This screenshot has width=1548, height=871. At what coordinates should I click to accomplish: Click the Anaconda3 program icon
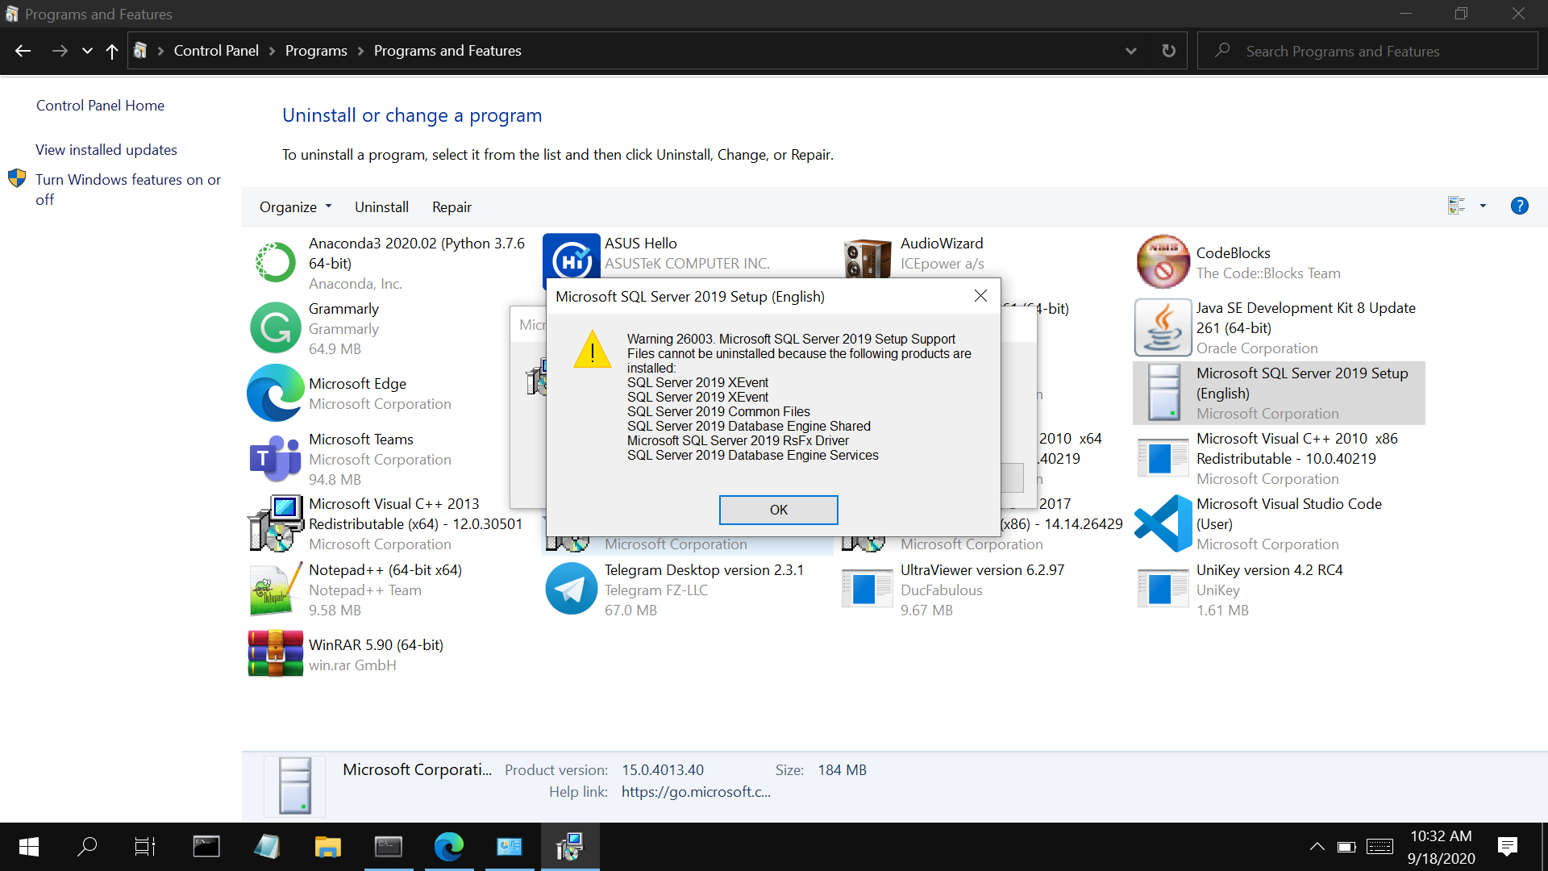pos(275,263)
